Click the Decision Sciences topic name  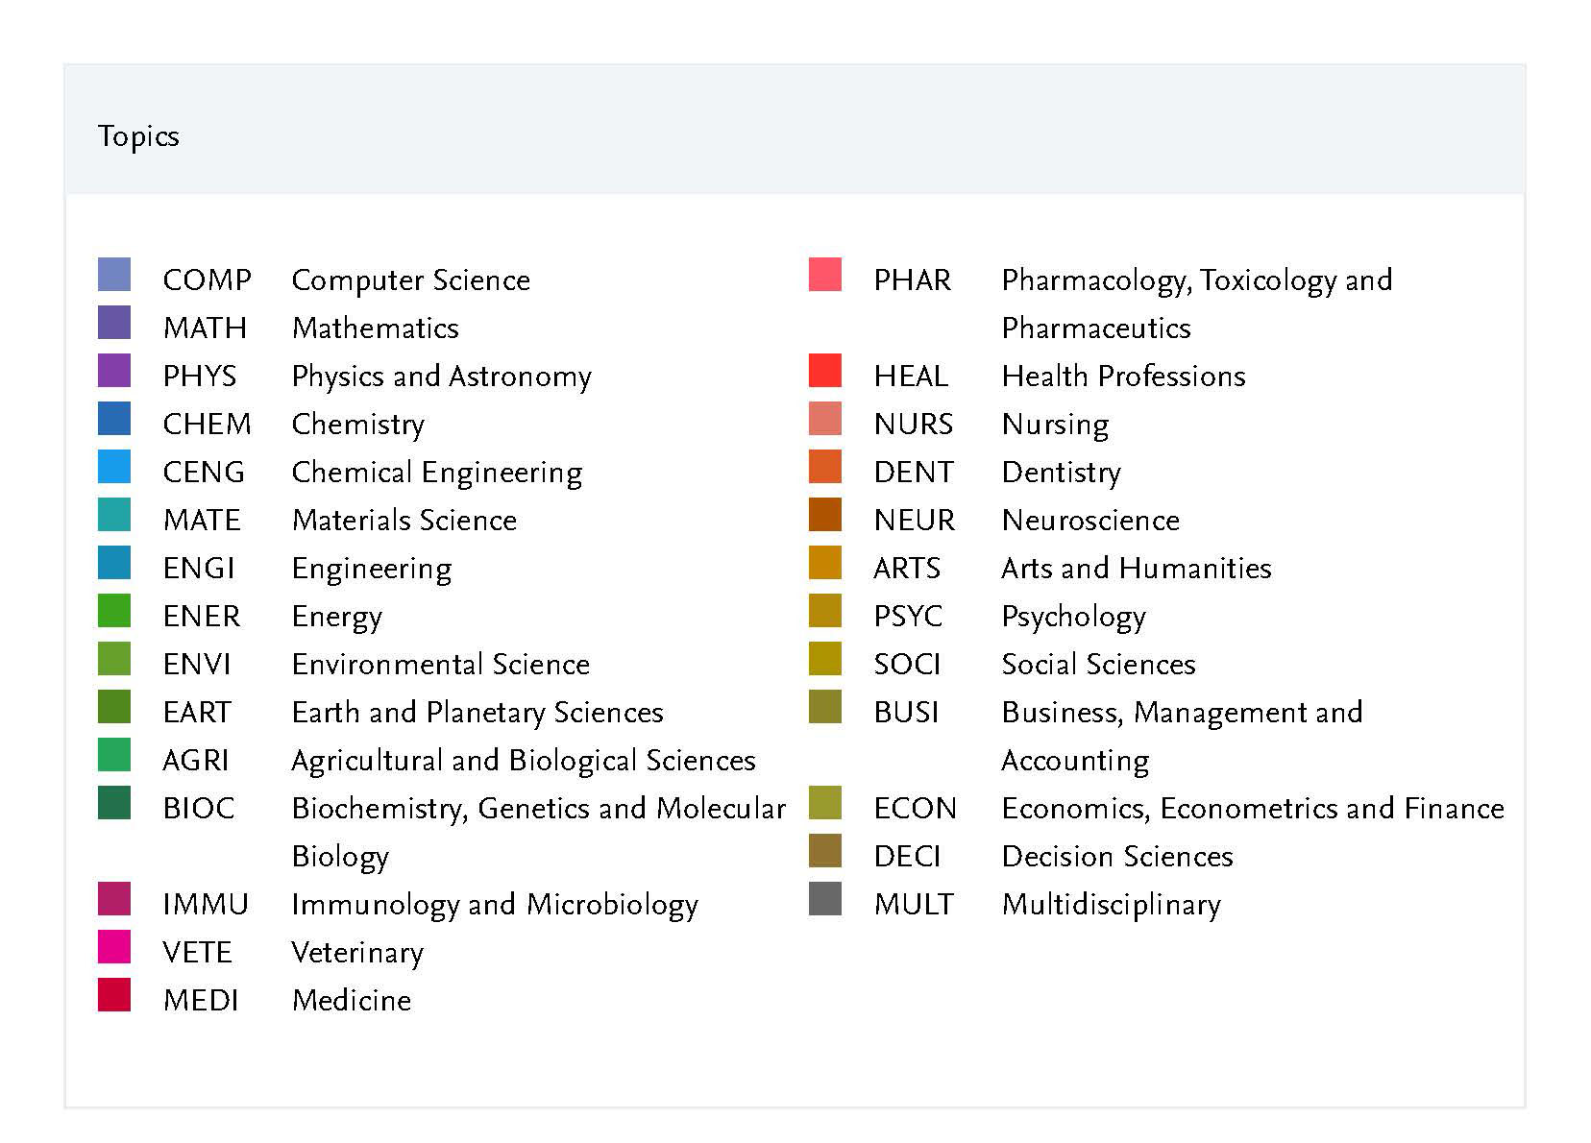[1117, 857]
